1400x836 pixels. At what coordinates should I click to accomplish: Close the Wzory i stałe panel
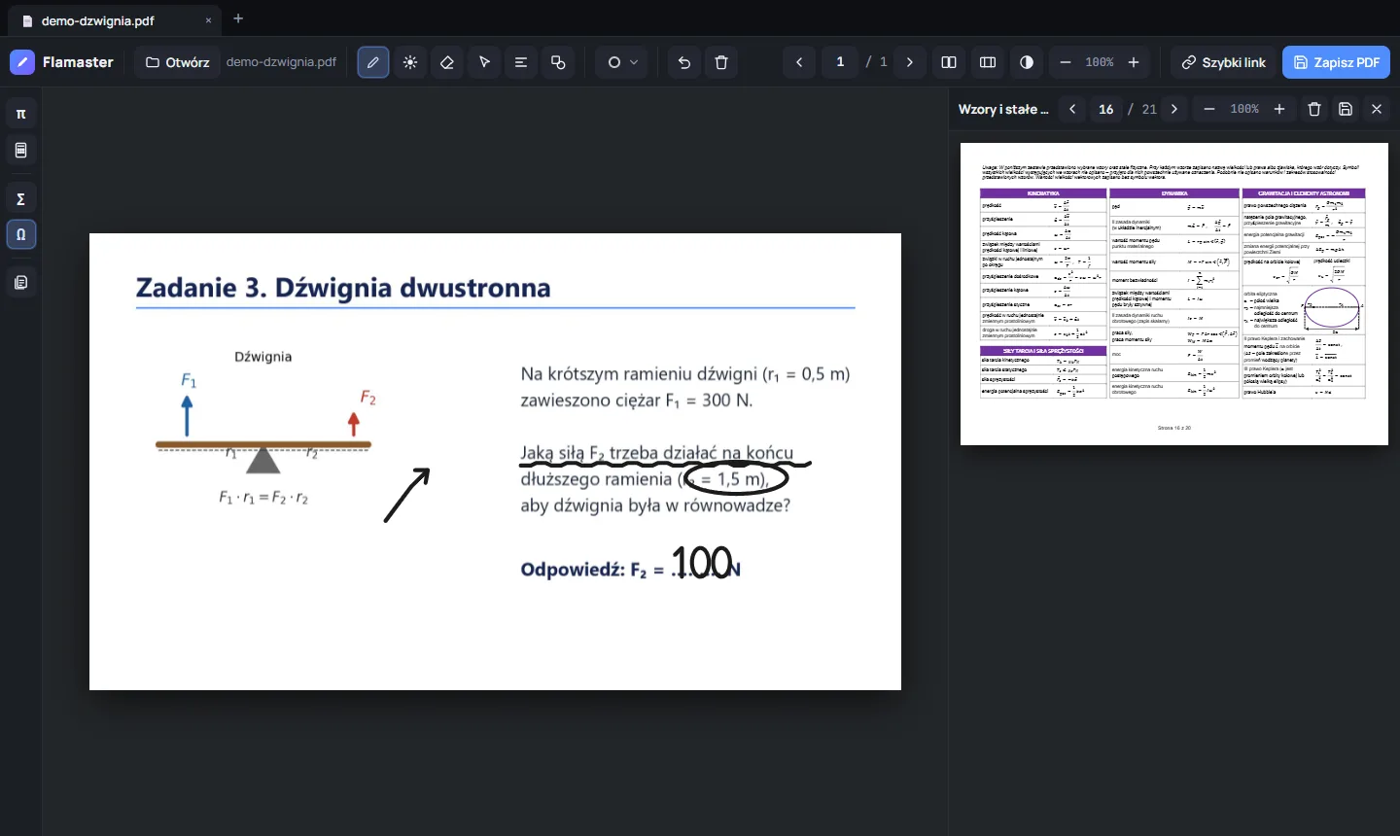[1377, 109]
